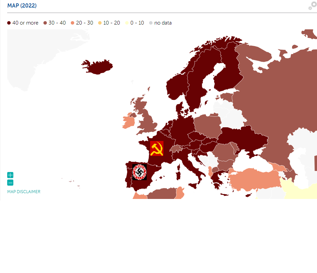The height and width of the screenshot is (273, 317).
Task: Click the '0 - 10' legend dot
Action: (127, 23)
